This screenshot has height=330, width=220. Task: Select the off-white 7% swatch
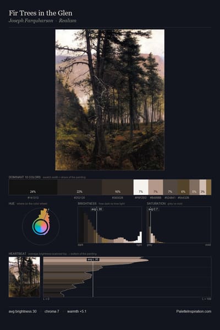(x=141, y=187)
